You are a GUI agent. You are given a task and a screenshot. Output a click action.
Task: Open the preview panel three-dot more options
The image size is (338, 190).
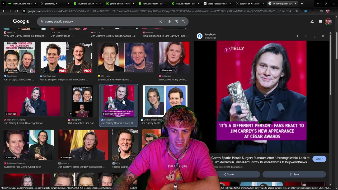[314, 36]
